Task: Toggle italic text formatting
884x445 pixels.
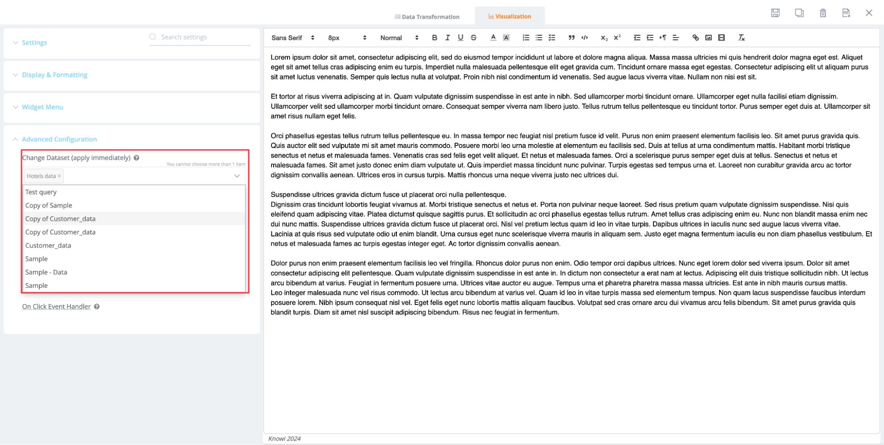Action: tap(448, 38)
